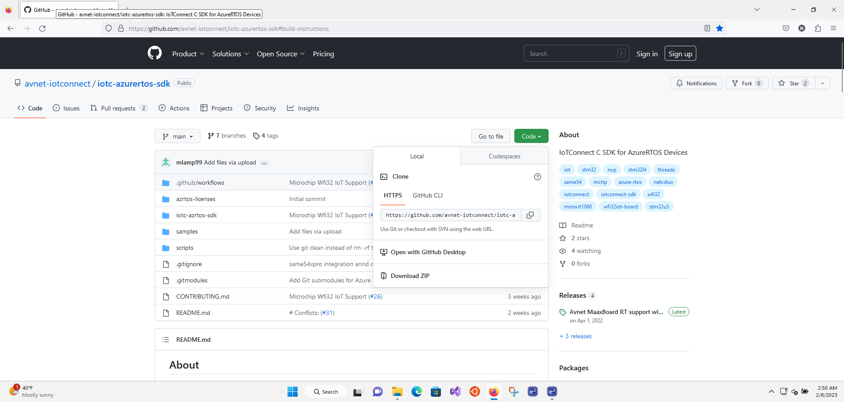
Task: Open Microsoft Store taskbar icon
Action: tap(436, 391)
